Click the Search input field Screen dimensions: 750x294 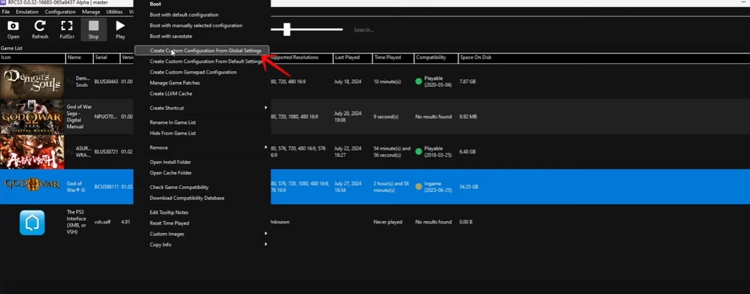(390, 30)
